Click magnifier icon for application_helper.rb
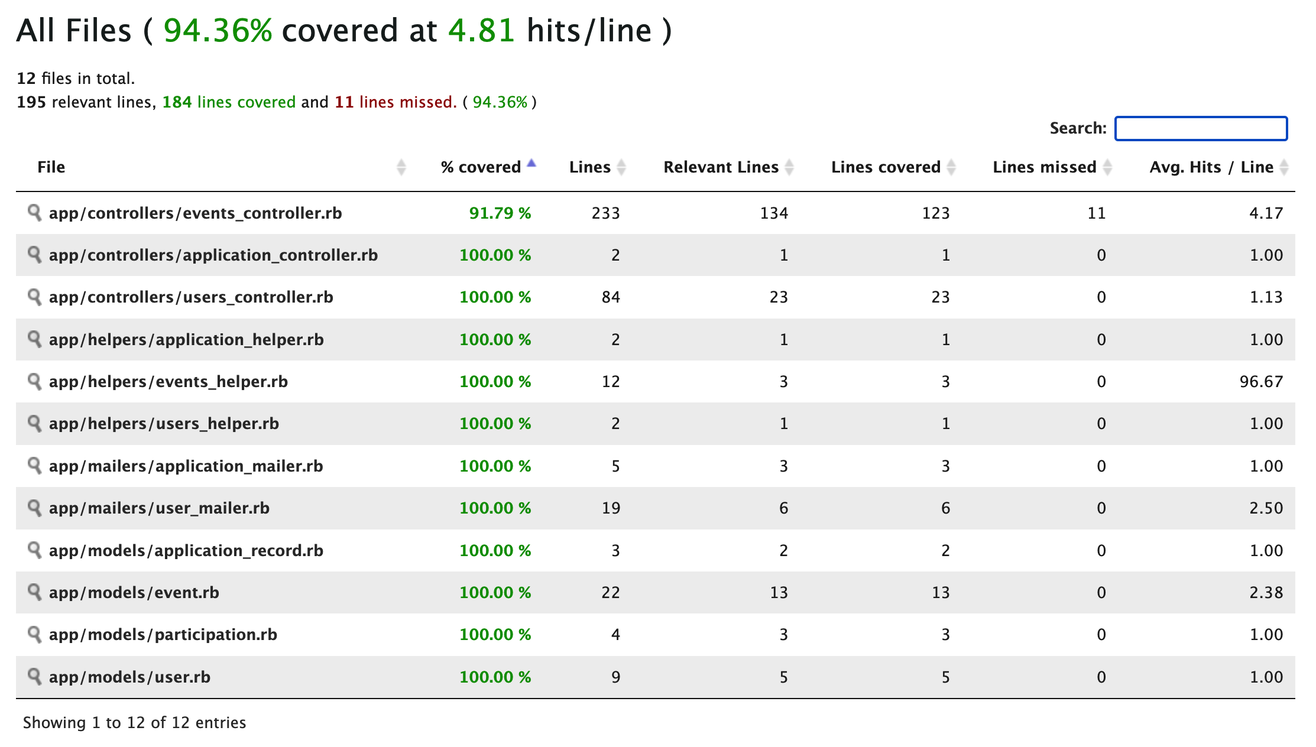Image resolution: width=1316 pixels, height=747 pixels. [35, 339]
